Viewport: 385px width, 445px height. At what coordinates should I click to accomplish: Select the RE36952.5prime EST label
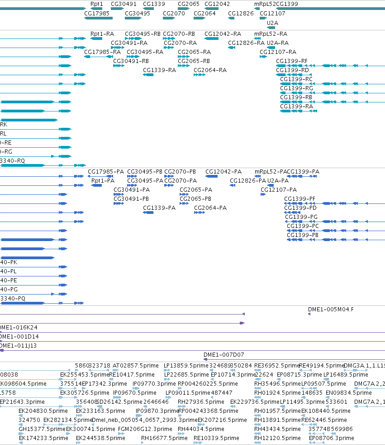click(277, 366)
